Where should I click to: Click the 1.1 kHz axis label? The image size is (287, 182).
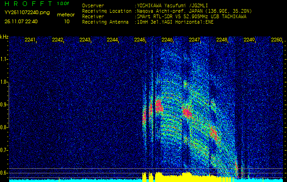(x=4, y=59)
